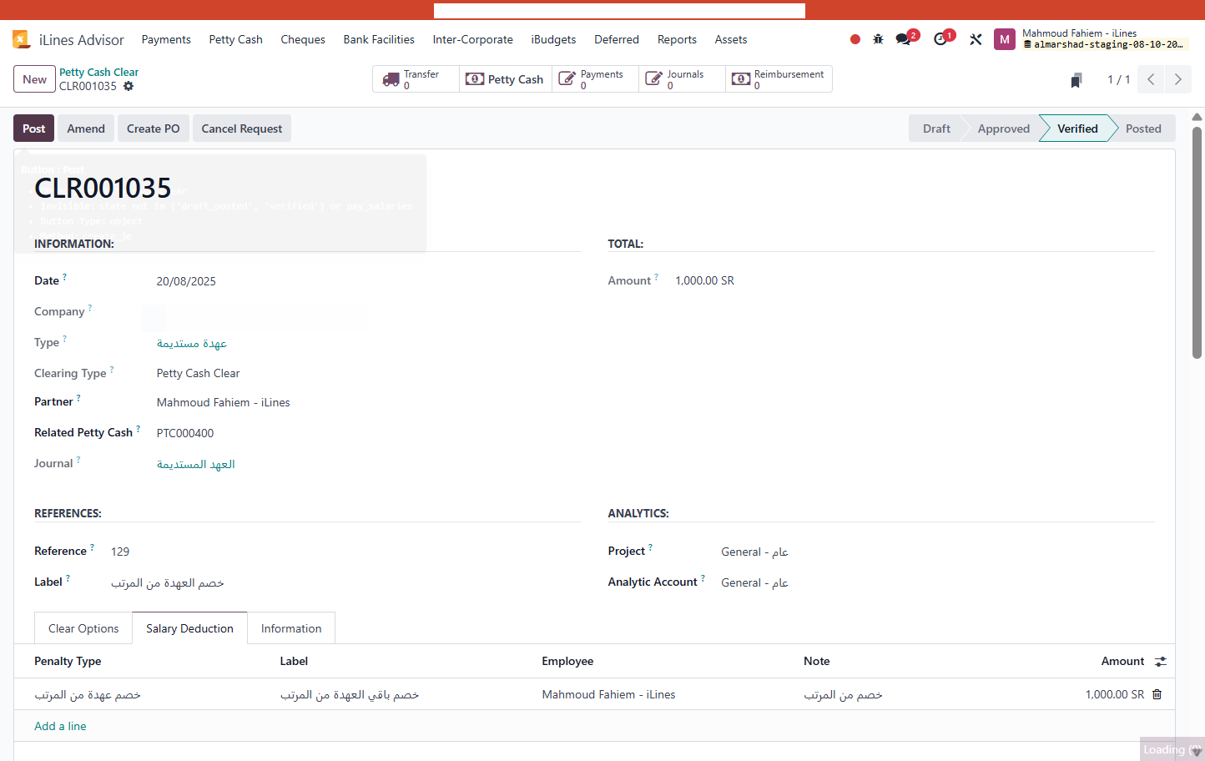The image size is (1205, 761).
Task: Open the Reports menu
Action: click(x=677, y=39)
